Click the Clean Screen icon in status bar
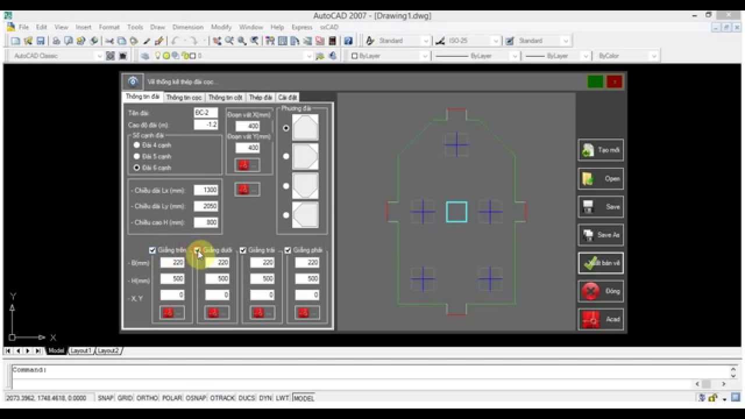The height and width of the screenshot is (419, 745). (x=735, y=398)
